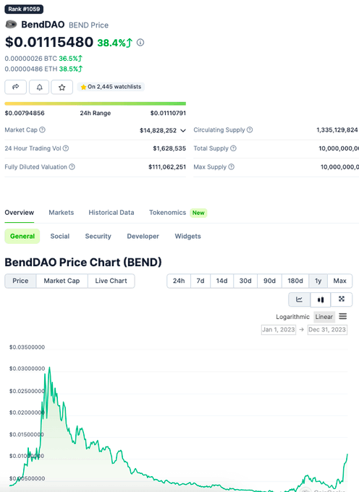
Task: Switch to candlestick chart icon
Action: (x=321, y=300)
